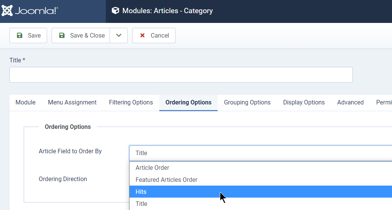392x210 pixels.
Task: Click the Cancel button
Action: pos(154,35)
